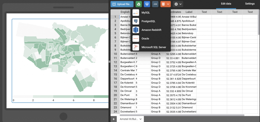The image size is (260, 122).
Task: Switch to the Settings tab
Action: [250, 4]
